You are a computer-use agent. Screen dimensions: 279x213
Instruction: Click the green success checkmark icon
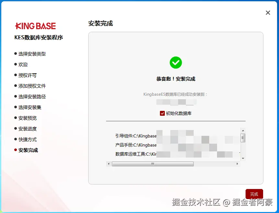[x=176, y=63]
